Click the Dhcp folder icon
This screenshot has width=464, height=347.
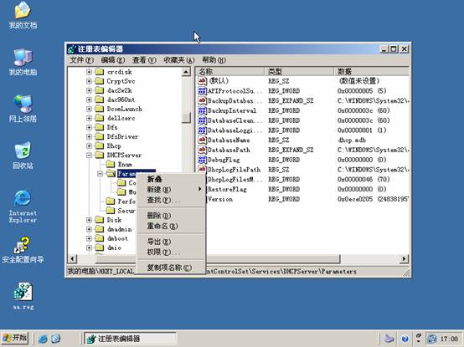click(100, 145)
